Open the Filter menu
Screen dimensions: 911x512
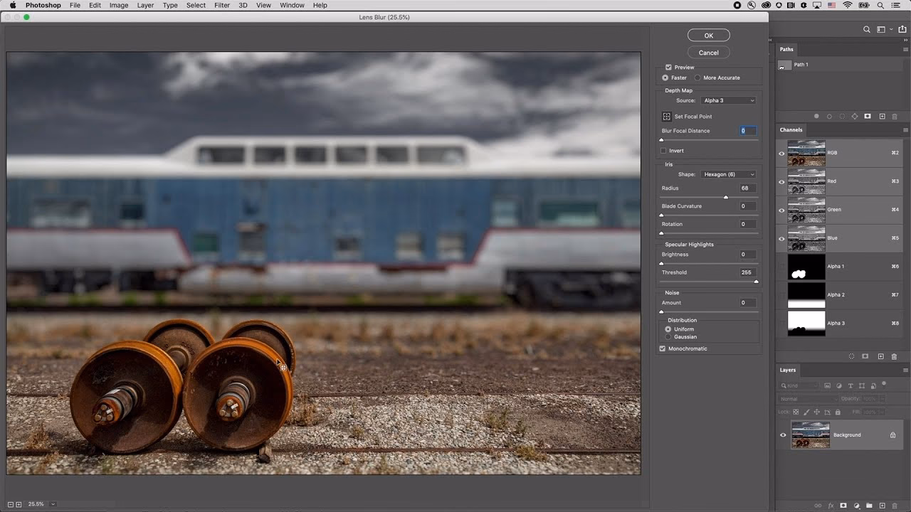222,5
